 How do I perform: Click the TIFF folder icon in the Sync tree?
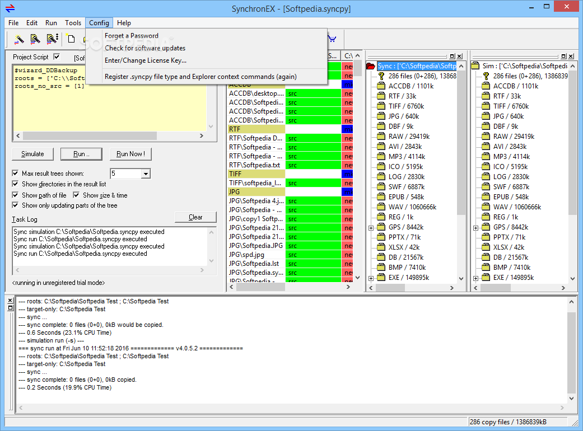tap(381, 106)
